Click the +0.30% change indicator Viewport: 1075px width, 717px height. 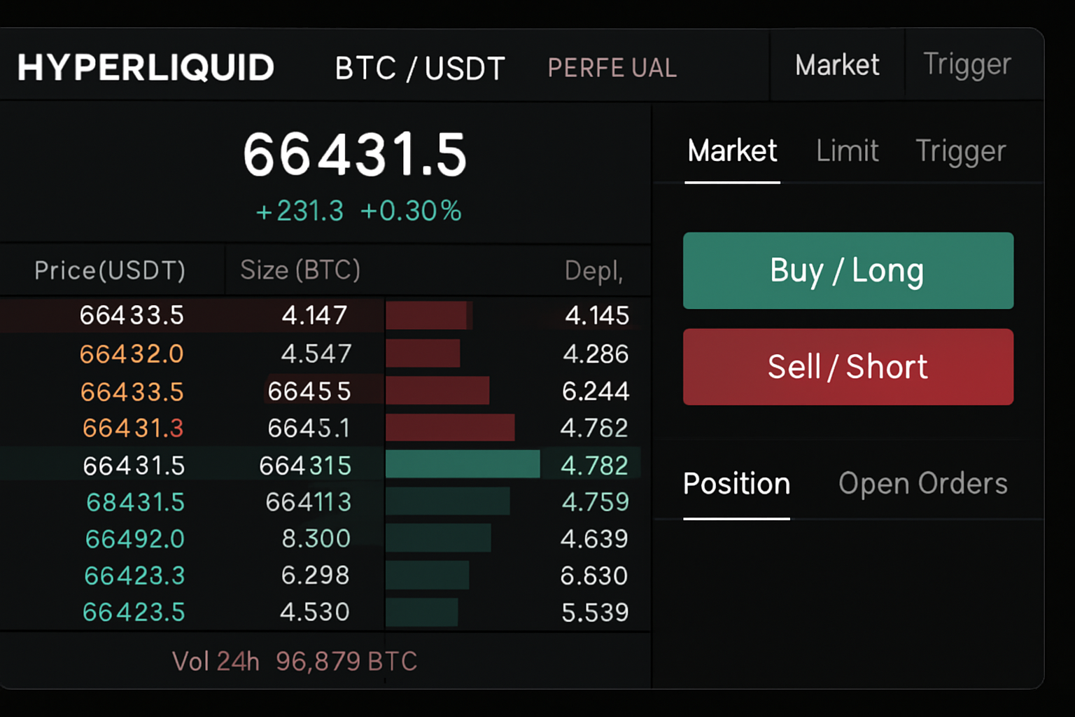click(x=409, y=211)
